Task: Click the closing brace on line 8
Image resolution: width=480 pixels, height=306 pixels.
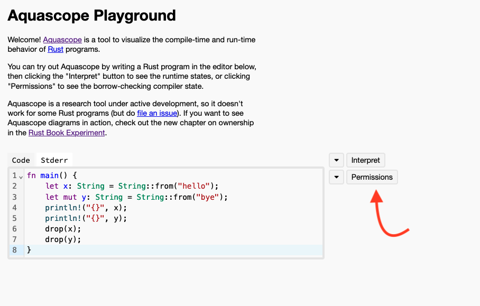Action: pyautogui.click(x=29, y=250)
